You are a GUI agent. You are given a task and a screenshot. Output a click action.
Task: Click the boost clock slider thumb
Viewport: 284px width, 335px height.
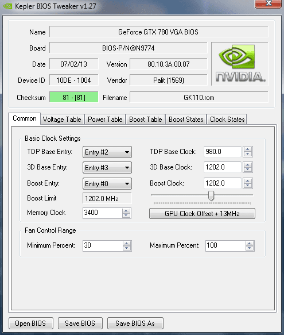(211, 196)
